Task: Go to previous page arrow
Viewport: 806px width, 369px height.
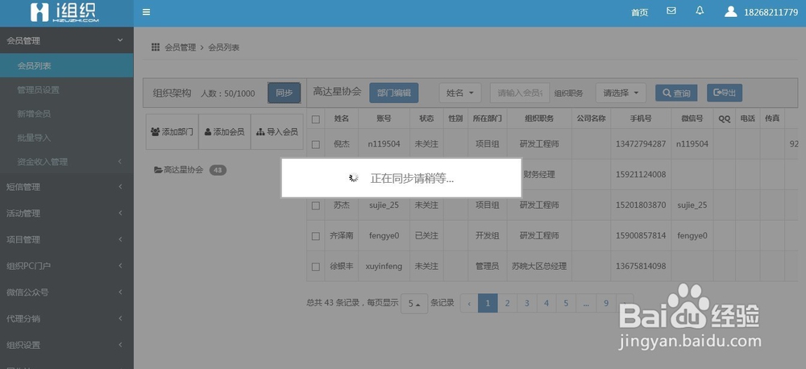Action: coord(469,303)
